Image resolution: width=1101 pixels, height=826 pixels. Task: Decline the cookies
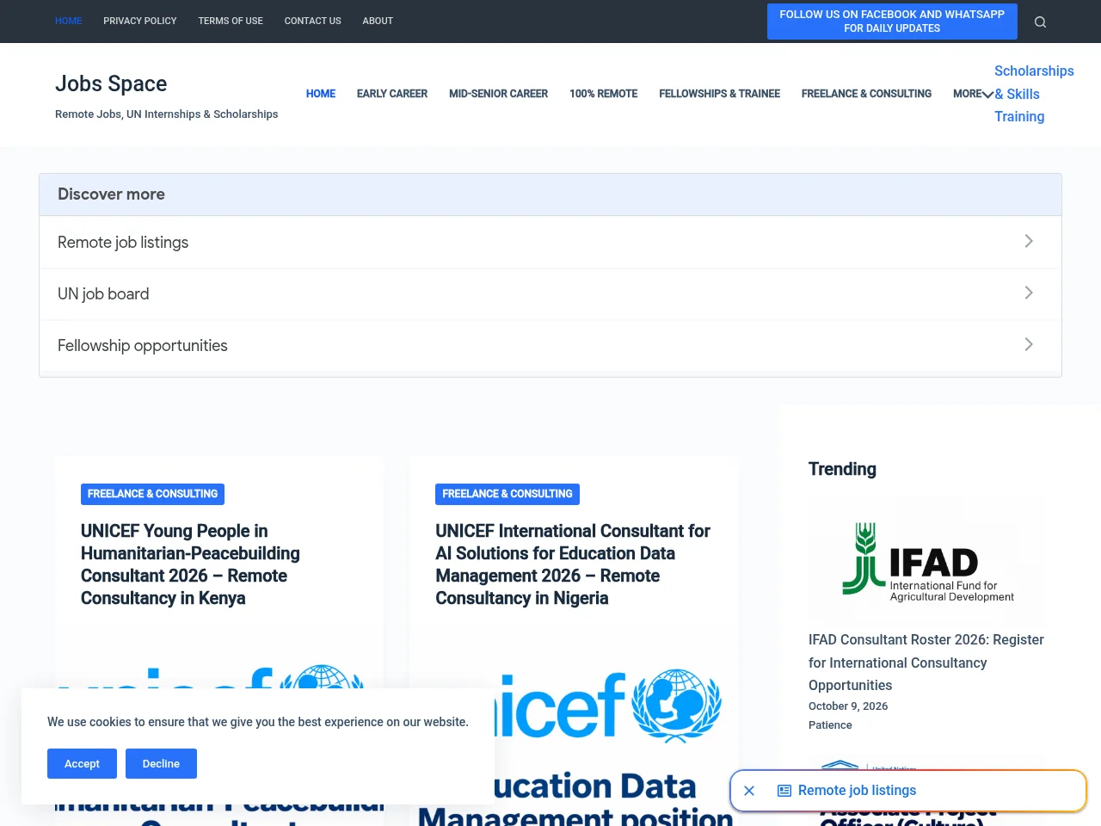pyautogui.click(x=161, y=763)
